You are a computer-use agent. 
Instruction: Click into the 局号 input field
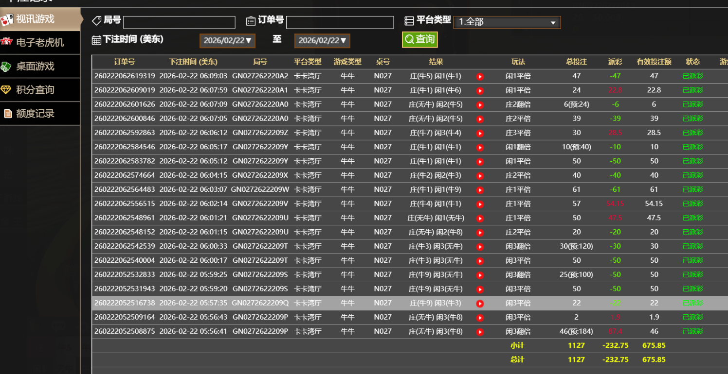[x=179, y=22]
